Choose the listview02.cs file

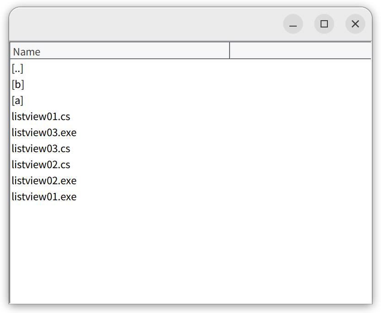point(41,165)
